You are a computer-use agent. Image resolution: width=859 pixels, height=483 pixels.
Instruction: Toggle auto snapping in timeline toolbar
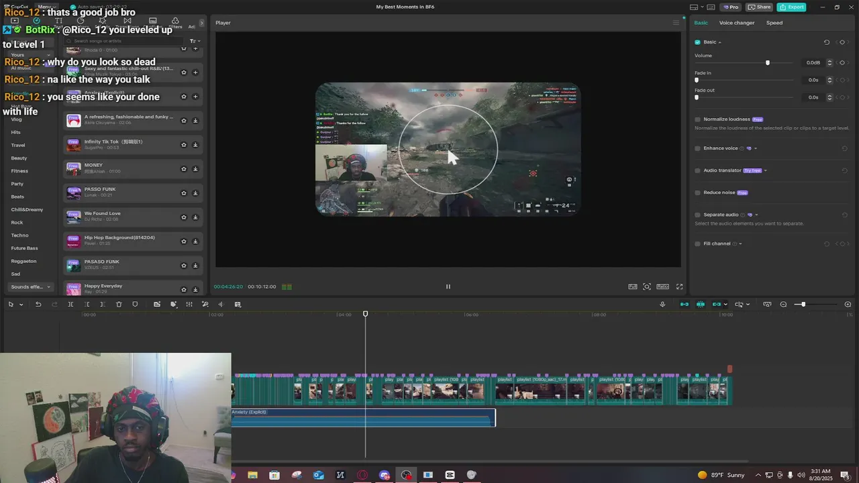pyautogui.click(x=701, y=305)
